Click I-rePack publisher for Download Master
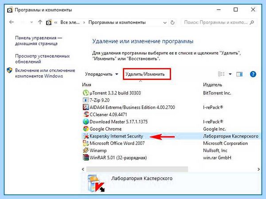 [x=213, y=121]
